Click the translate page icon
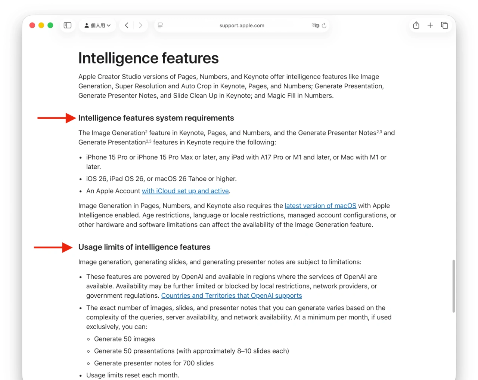 click(315, 25)
